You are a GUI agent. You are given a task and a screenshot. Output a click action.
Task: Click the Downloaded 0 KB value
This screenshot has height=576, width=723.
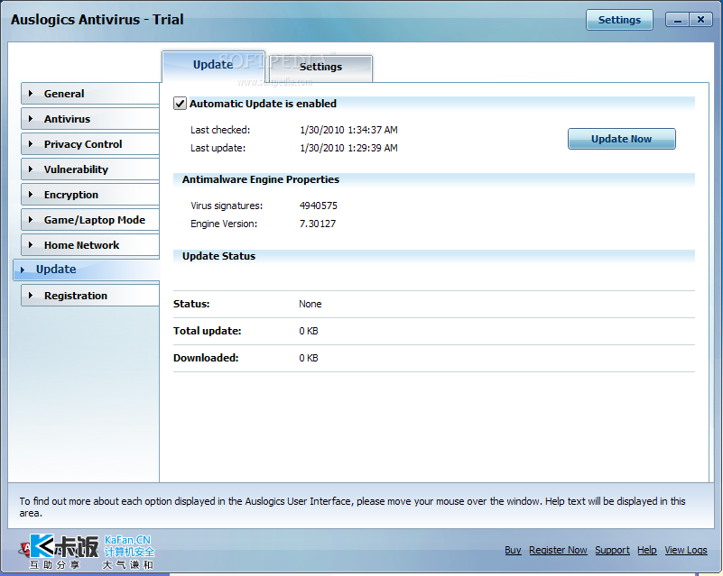309,358
